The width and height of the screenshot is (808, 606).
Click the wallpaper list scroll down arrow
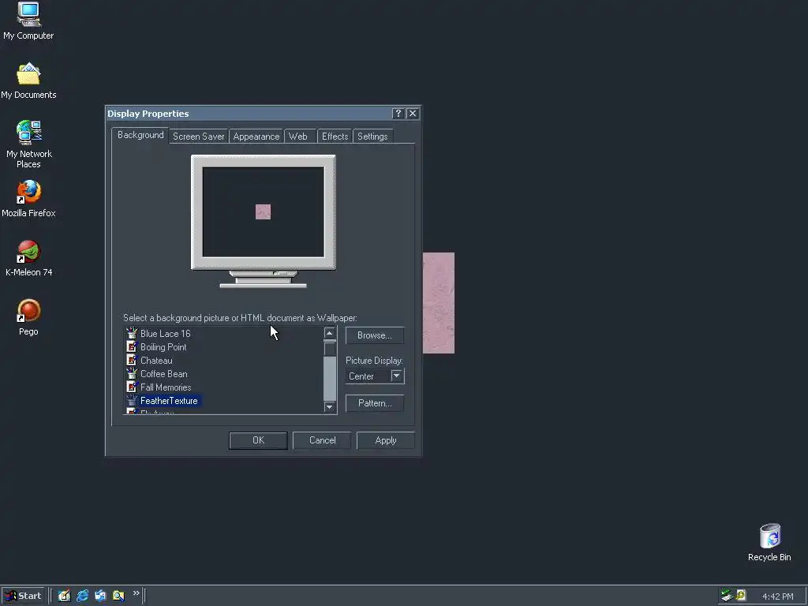330,407
